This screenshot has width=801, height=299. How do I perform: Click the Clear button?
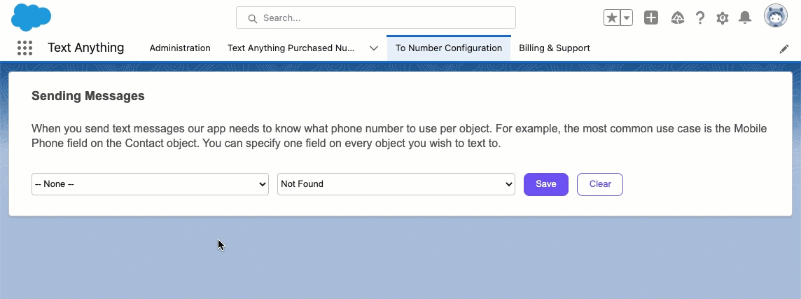[x=600, y=184]
